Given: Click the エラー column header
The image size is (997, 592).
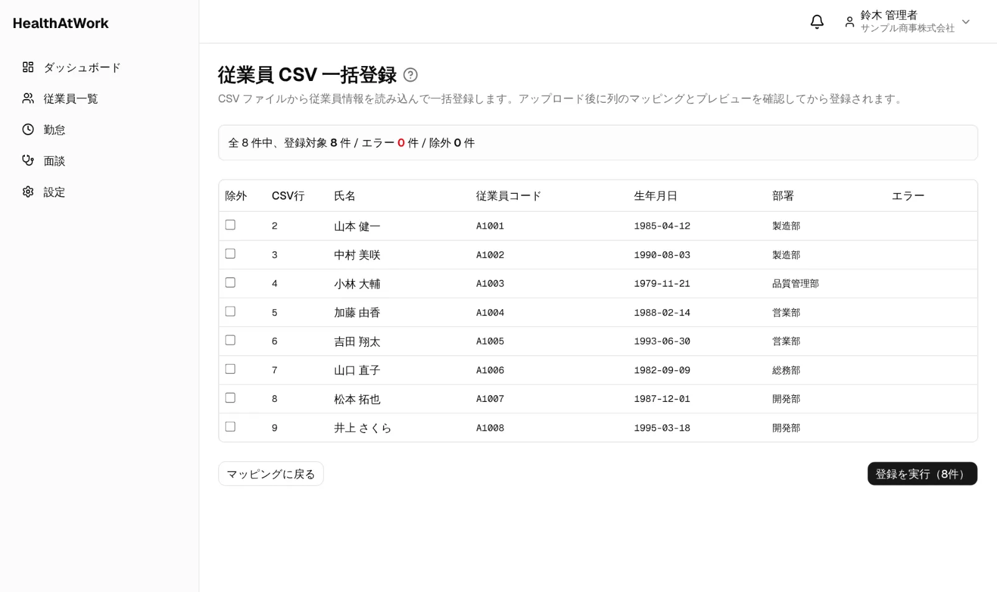Looking at the screenshot, I should [908, 196].
